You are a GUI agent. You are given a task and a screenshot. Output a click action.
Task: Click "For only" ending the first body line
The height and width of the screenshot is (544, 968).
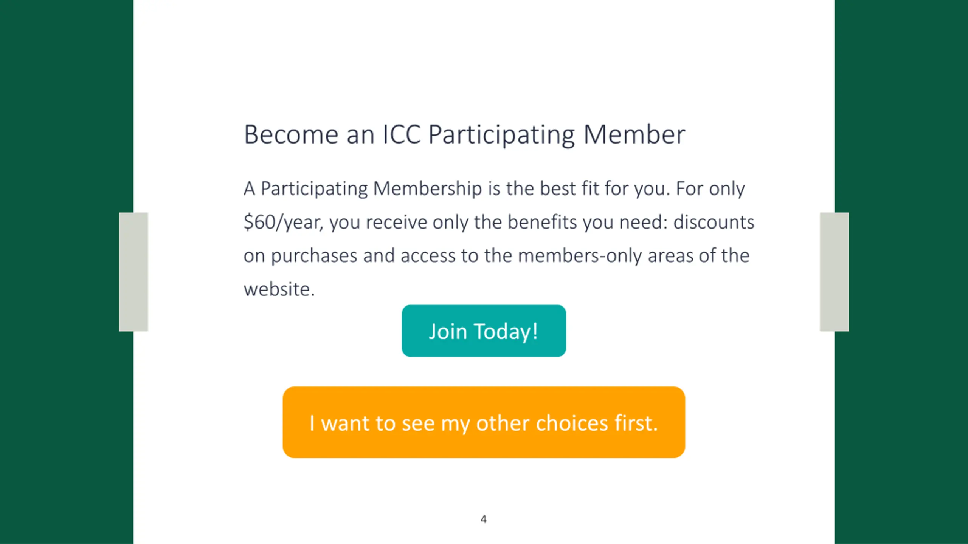(x=710, y=189)
